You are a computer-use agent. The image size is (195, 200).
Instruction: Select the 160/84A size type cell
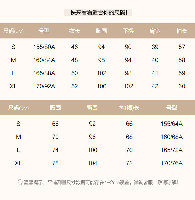(x=44, y=60)
